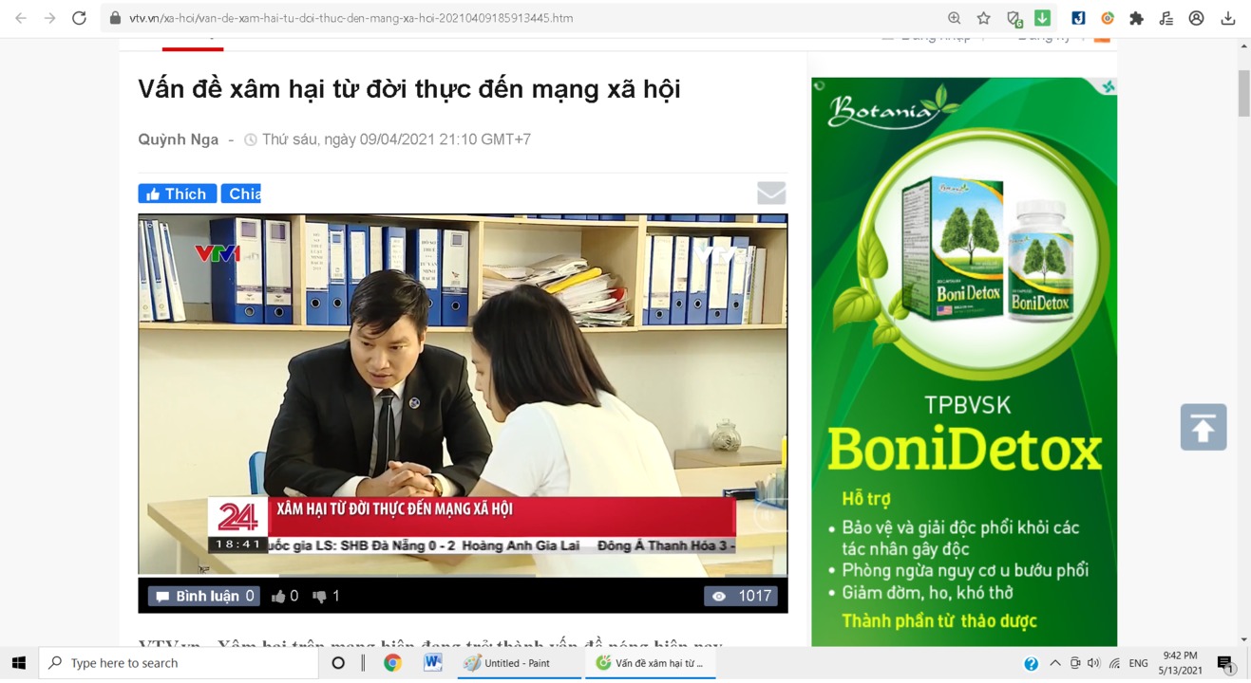Open the Bình luận comments button

click(203, 596)
